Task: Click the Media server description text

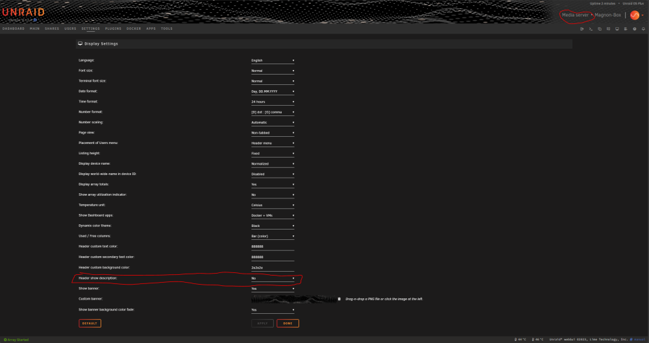Action: pos(575,15)
